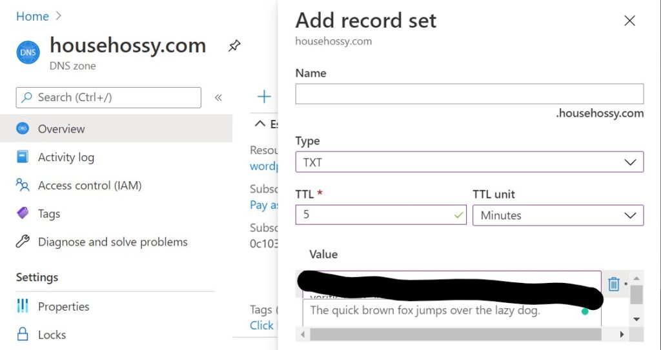
Task: Click the value list scroll-down arrow
Action: tap(636, 319)
